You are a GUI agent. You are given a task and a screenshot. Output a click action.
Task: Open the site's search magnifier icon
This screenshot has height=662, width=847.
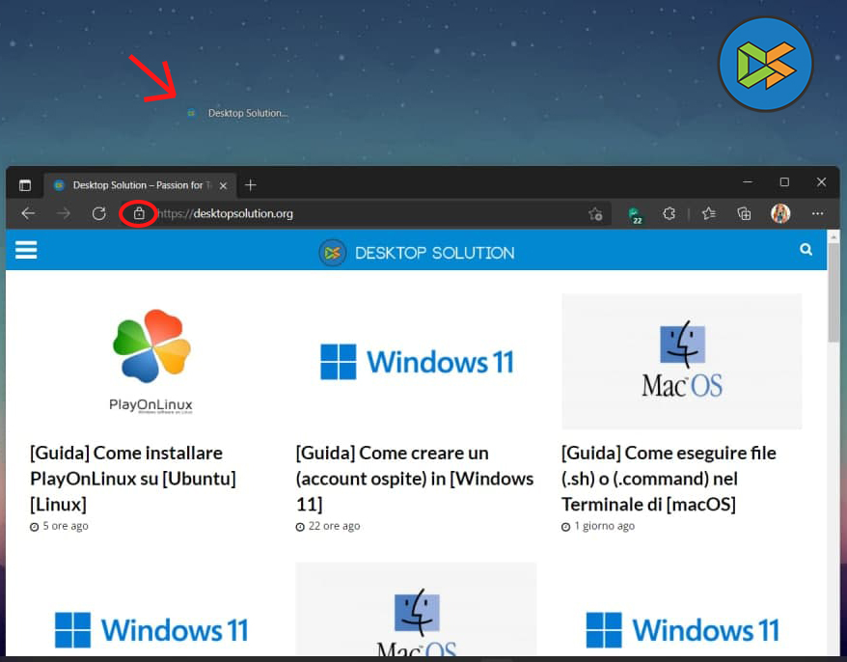point(806,249)
